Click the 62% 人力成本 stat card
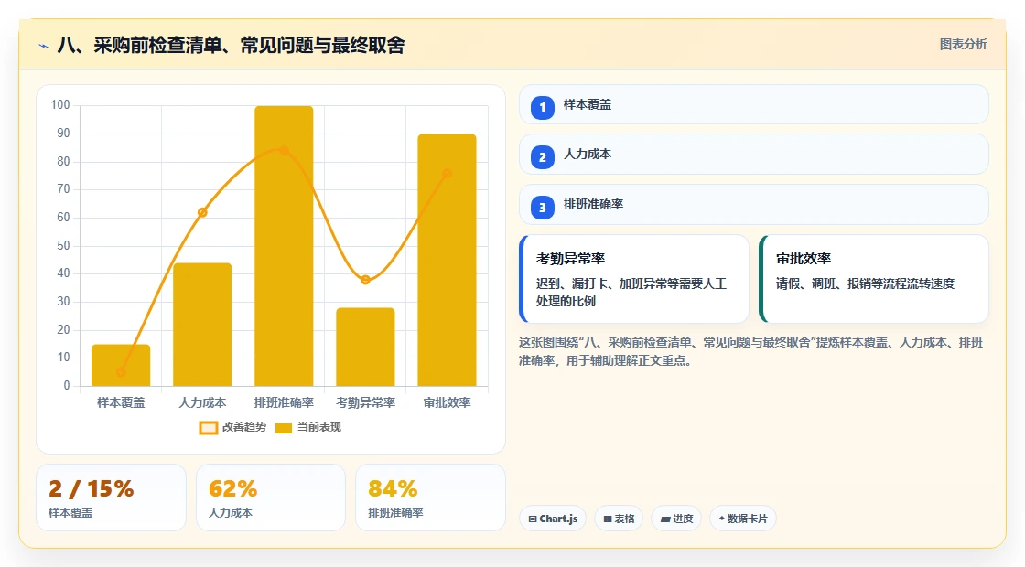 [x=271, y=497]
